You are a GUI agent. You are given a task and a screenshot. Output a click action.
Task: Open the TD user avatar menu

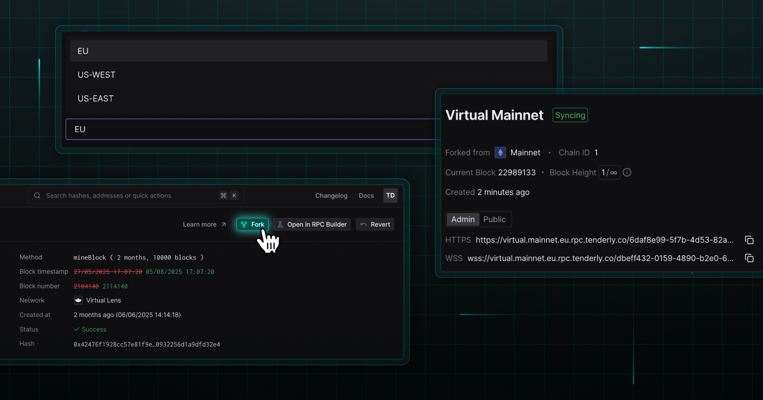pos(391,196)
